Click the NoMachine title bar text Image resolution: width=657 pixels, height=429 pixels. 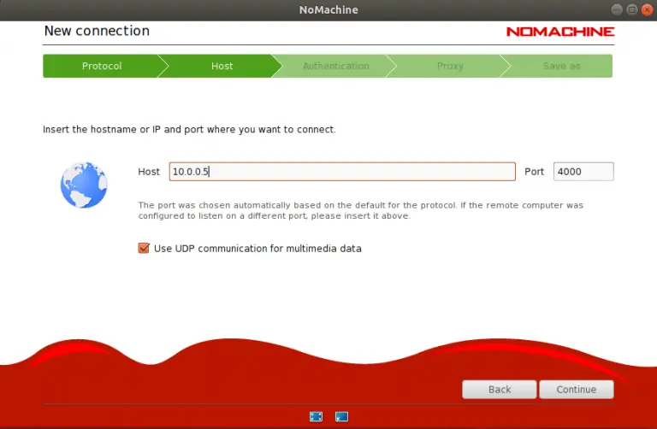[328, 9]
